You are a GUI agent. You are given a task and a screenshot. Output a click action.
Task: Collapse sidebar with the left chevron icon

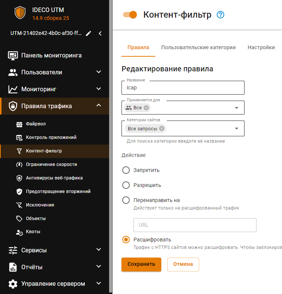(x=100, y=33)
